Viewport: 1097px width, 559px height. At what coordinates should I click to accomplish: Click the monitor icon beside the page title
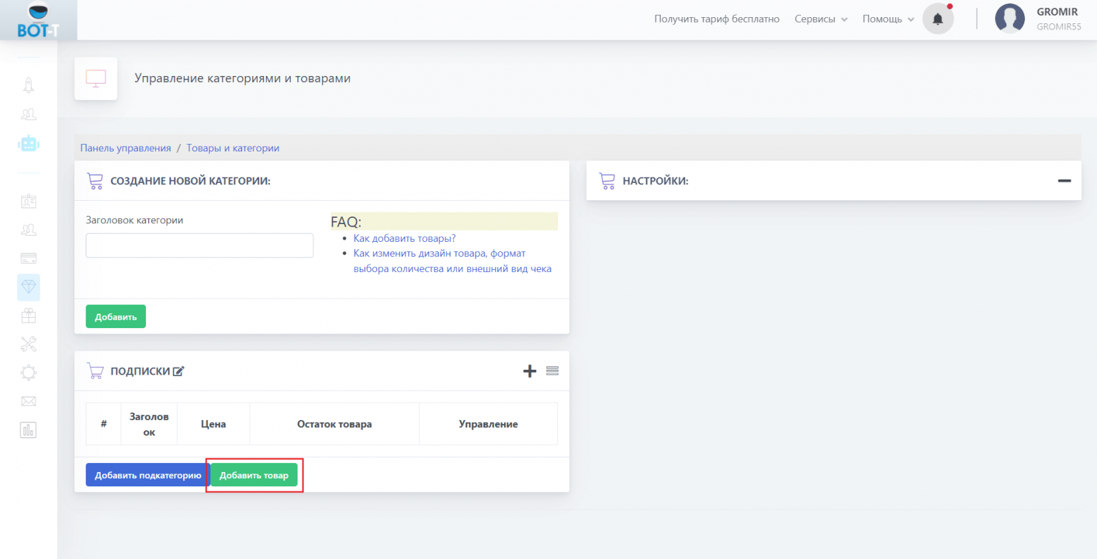click(x=96, y=79)
